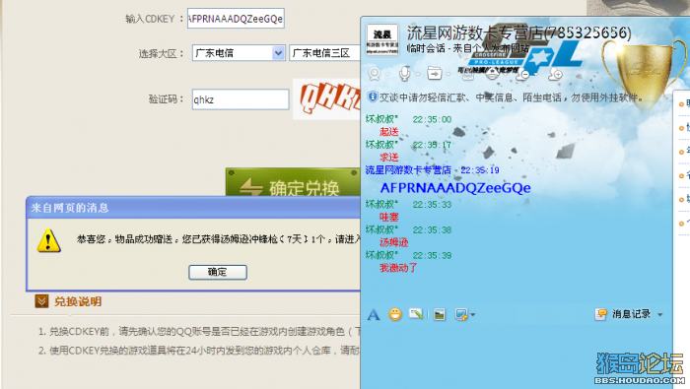
Task: Click the block contact icon in QQ toolbar
Action: pyautogui.click(x=522, y=74)
